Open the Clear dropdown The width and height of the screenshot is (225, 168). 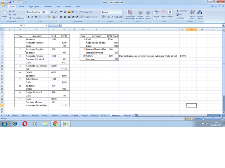tap(181, 18)
